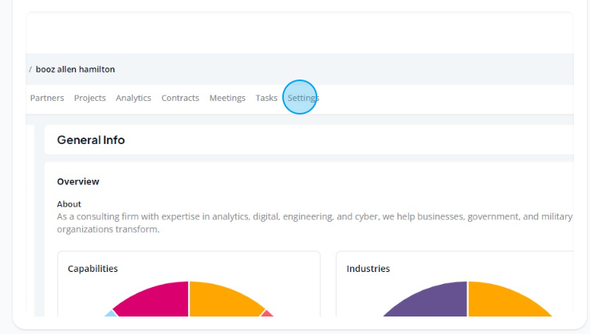The width and height of the screenshot is (590, 334).
Task: Select the Overview heading
Action: 78,181
